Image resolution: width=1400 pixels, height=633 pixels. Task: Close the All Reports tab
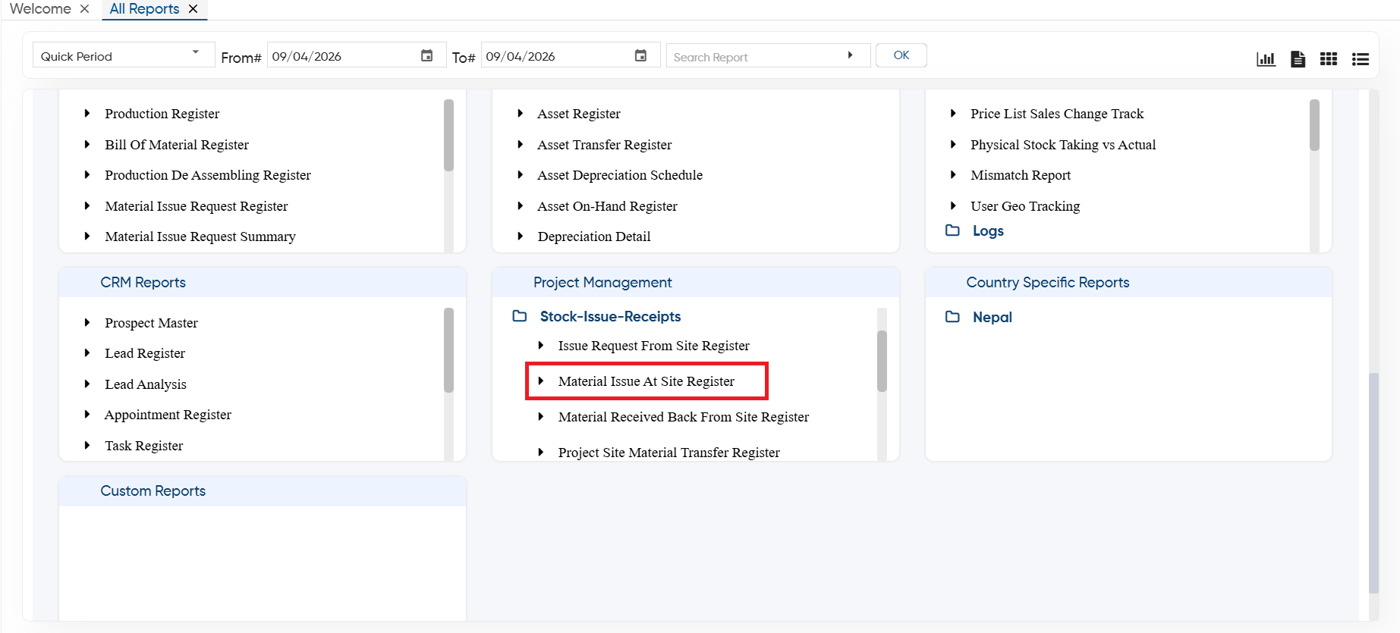(193, 9)
